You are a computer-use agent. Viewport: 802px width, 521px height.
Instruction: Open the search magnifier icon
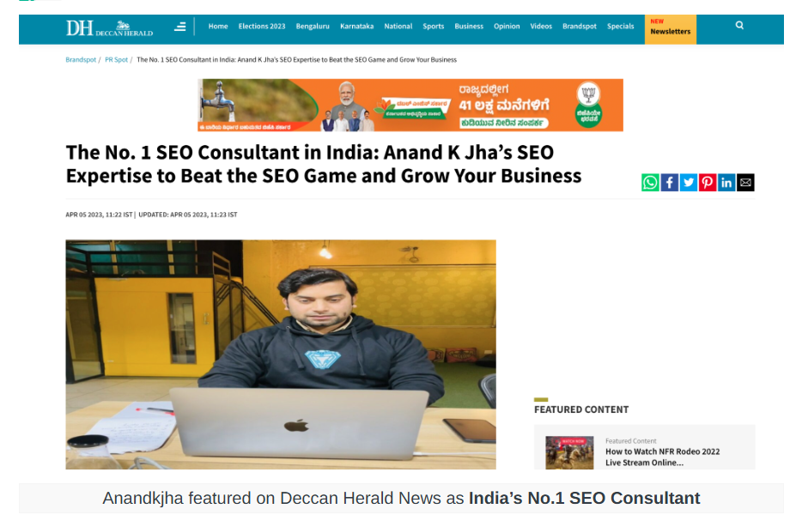click(739, 25)
